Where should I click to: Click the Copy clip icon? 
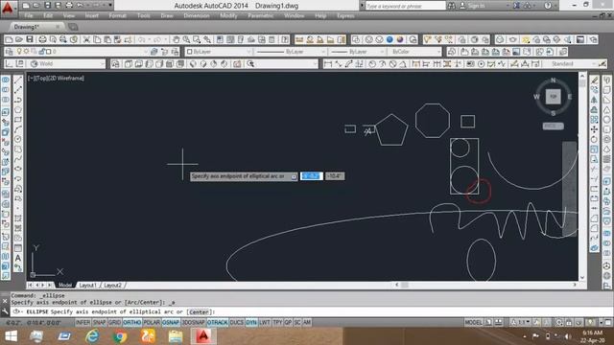pos(97,39)
